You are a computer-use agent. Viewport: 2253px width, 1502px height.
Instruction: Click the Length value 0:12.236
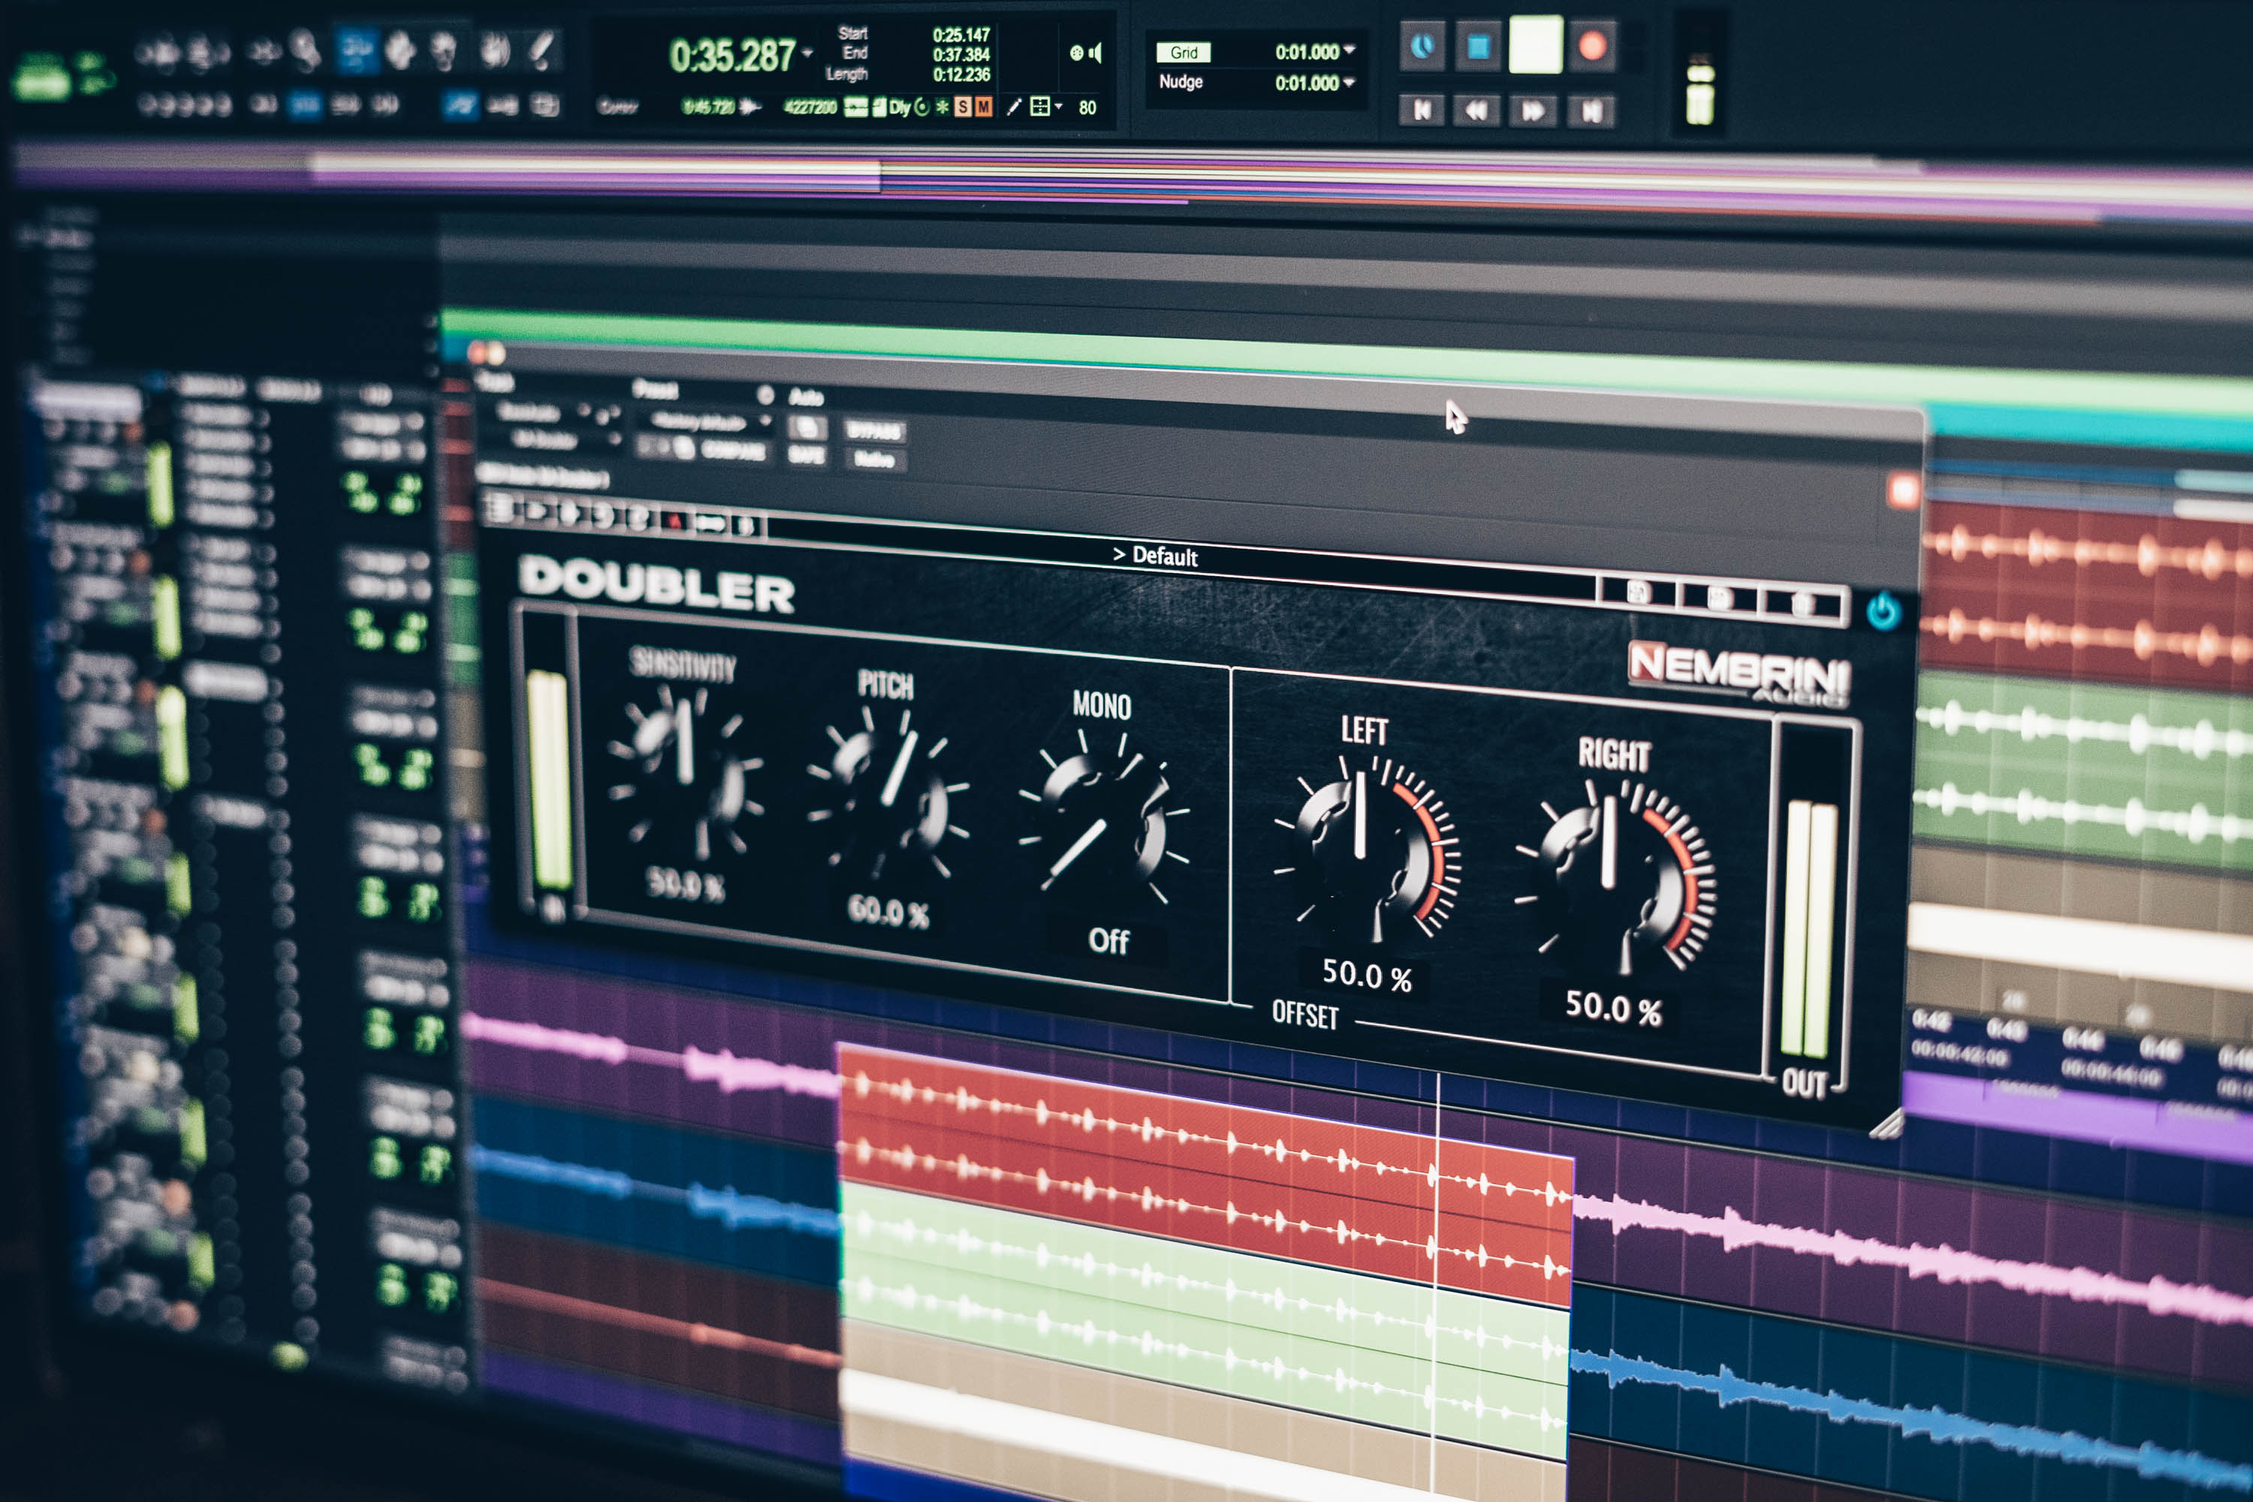[961, 74]
